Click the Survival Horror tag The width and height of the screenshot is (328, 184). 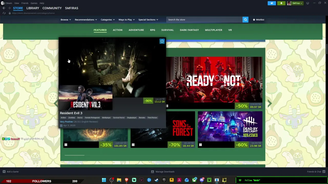[x=119, y=118]
